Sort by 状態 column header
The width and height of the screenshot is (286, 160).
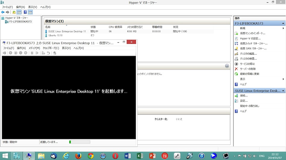(x=93, y=27)
